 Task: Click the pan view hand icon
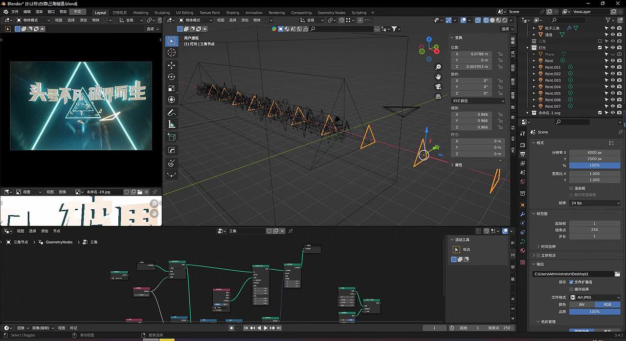click(x=438, y=77)
